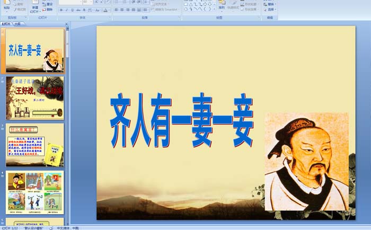Image resolution: width=371 pixels, height=230 pixels.
Task: Toggle Strikethrough formatting
Action: [x=78, y=10]
